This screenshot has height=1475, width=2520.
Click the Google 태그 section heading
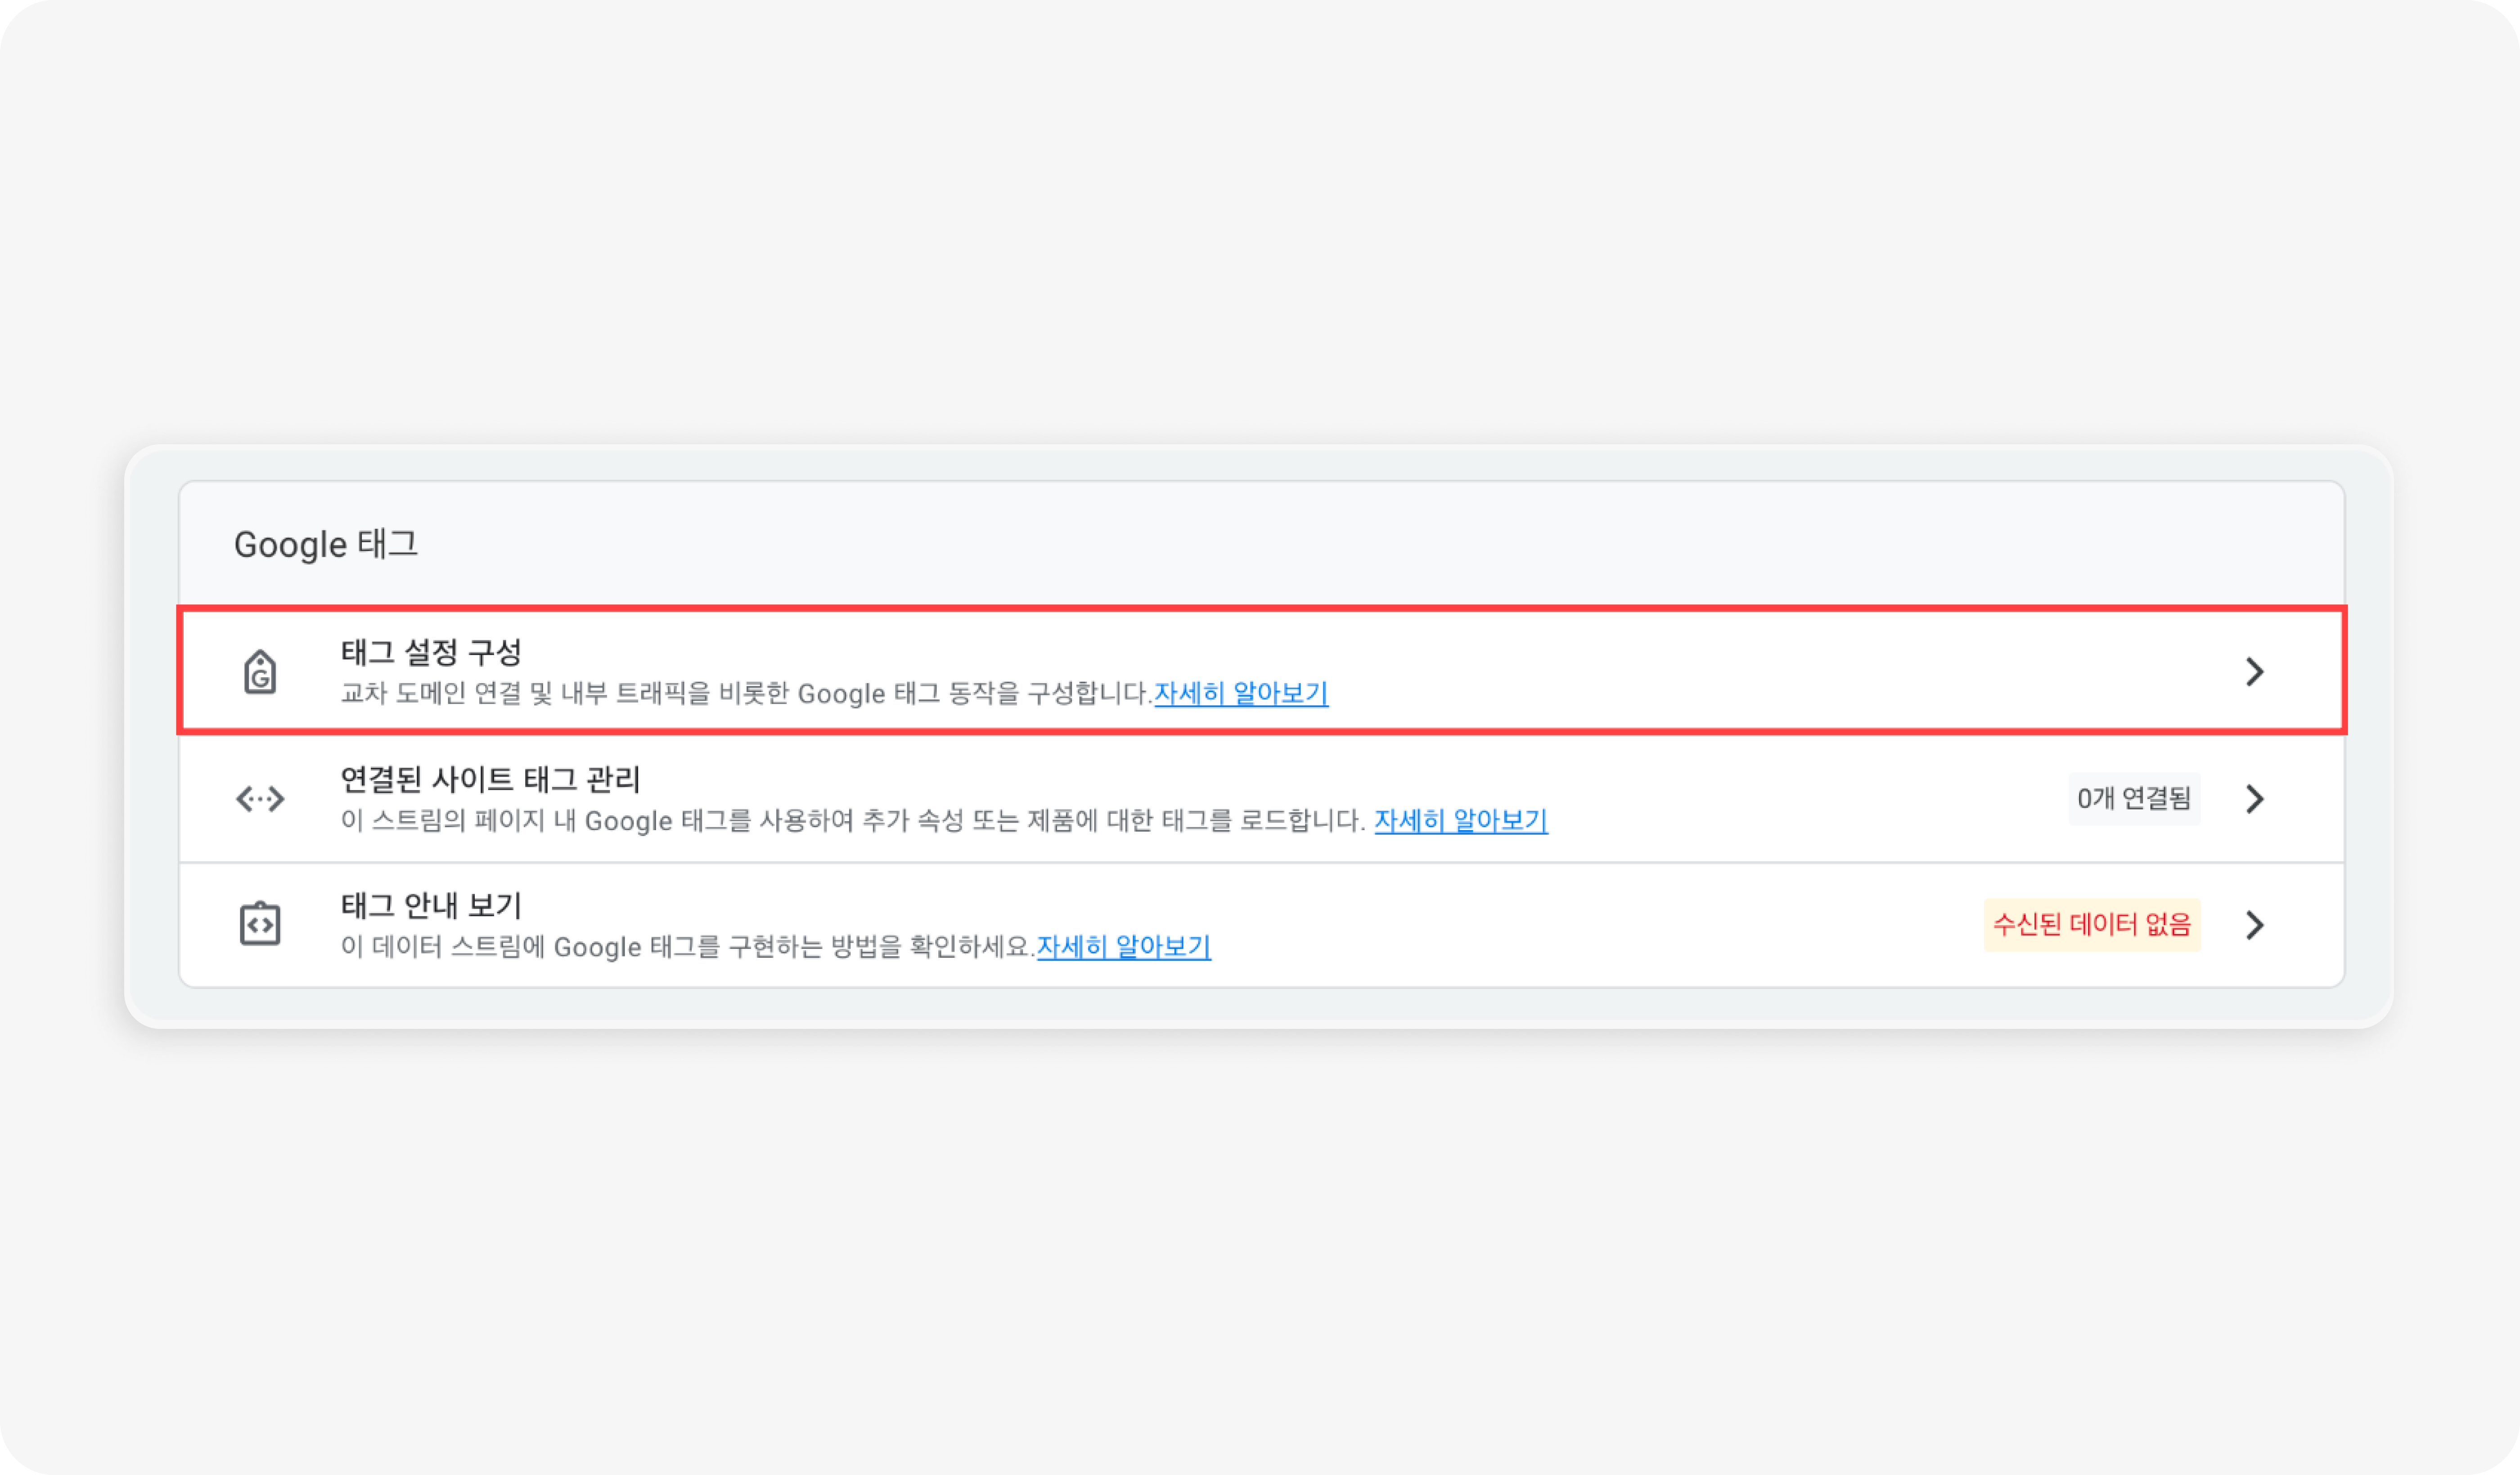(326, 545)
